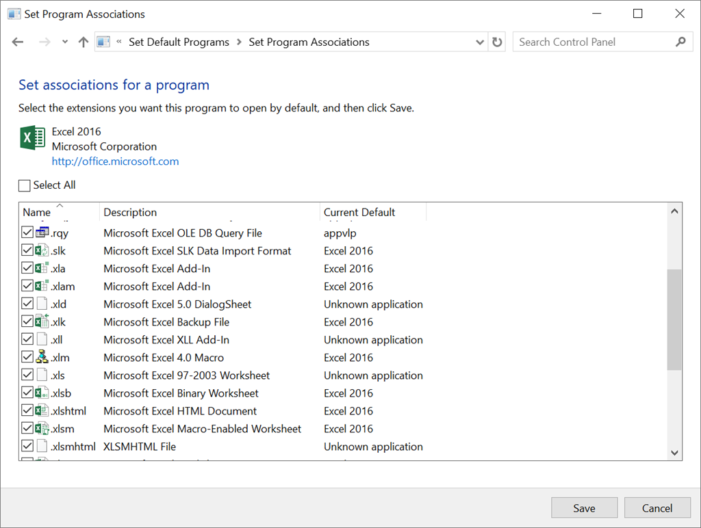701x528 pixels.
Task: Click the search magnifier icon
Action: tap(680, 42)
